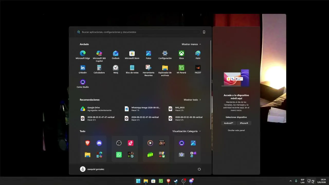Open the Fotos app
This screenshot has height=185, width=329.
[149, 55]
